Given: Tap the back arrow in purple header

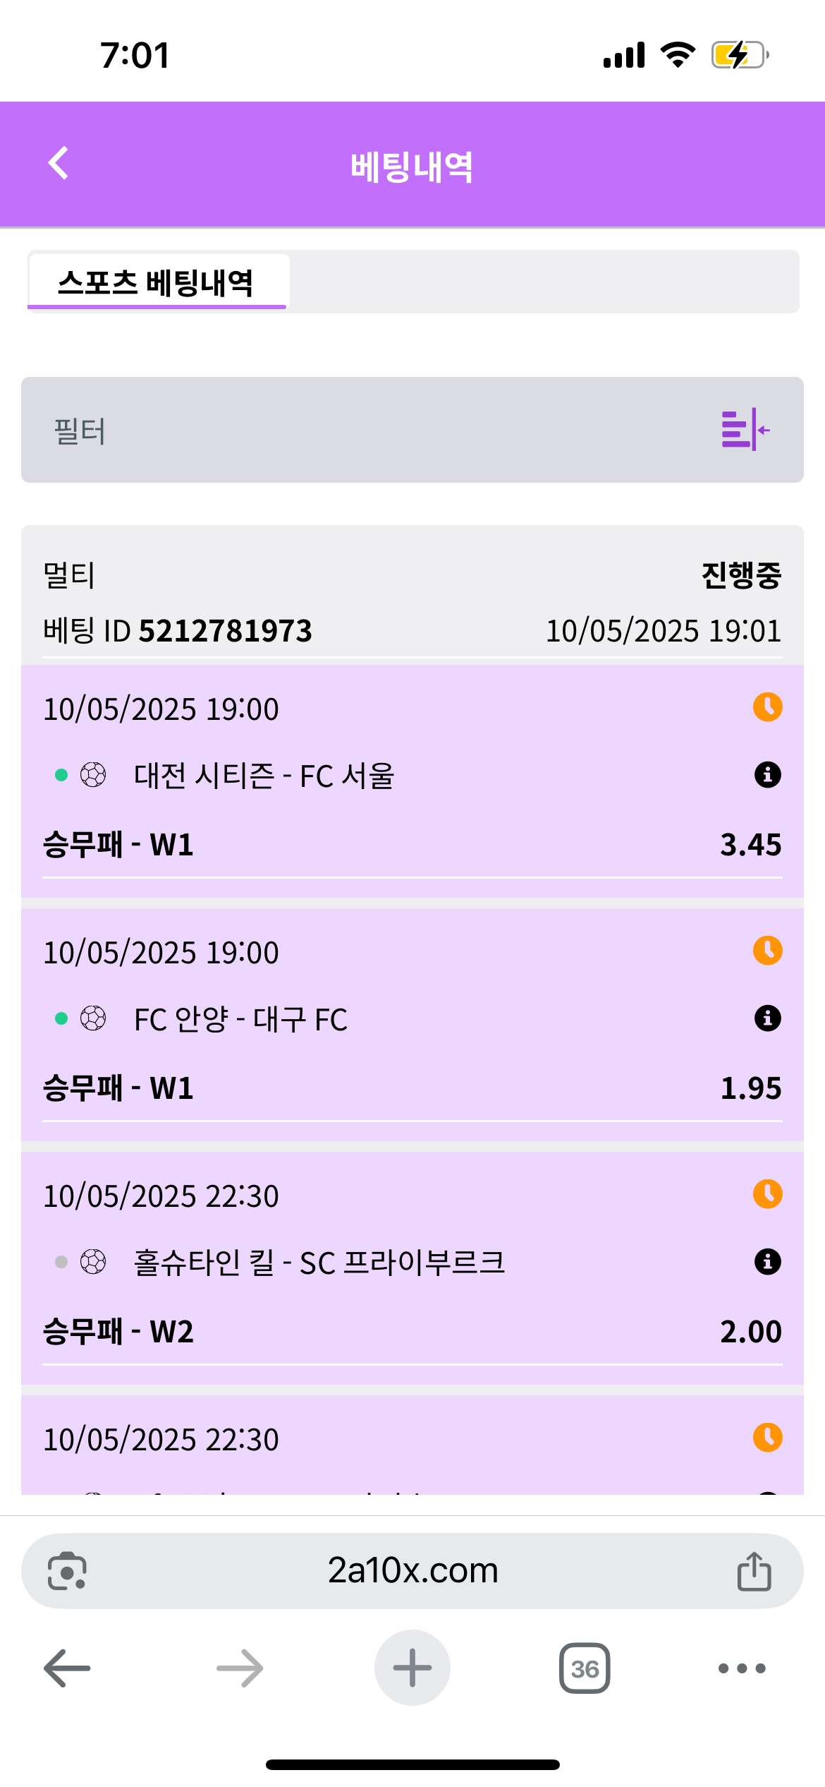Looking at the screenshot, I should pos(59,163).
